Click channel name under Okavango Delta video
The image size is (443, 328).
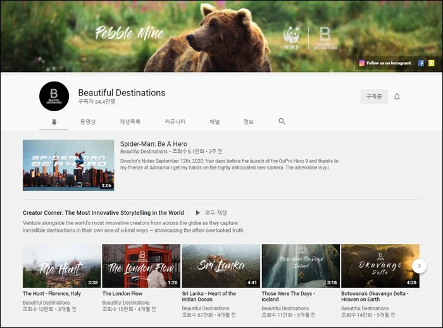coord(365,308)
